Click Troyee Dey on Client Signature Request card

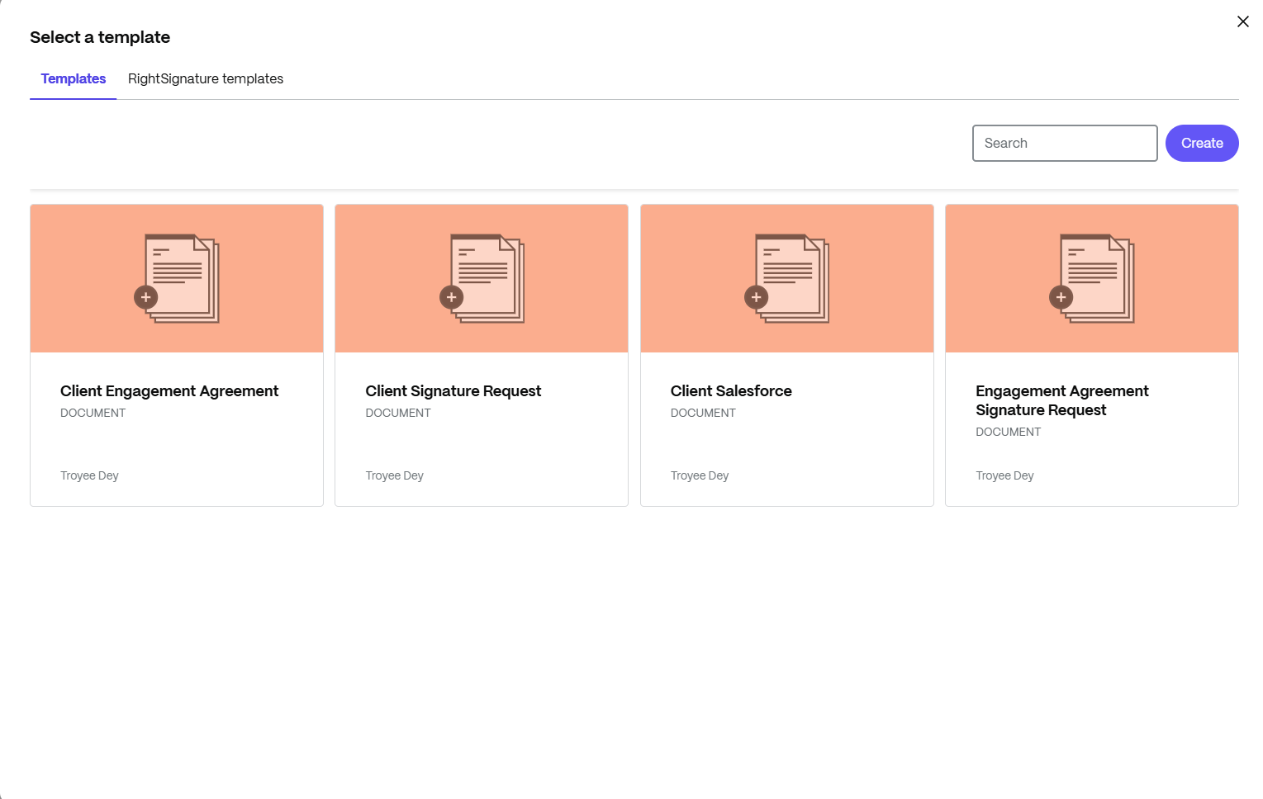tap(394, 475)
